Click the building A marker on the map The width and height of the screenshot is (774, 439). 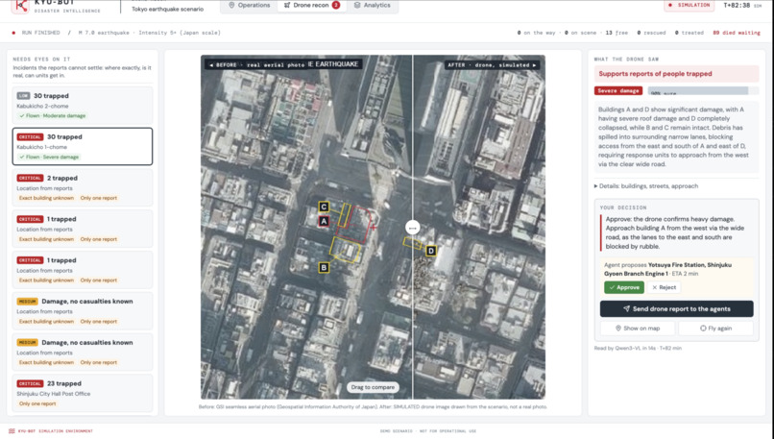tap(324, 221)
